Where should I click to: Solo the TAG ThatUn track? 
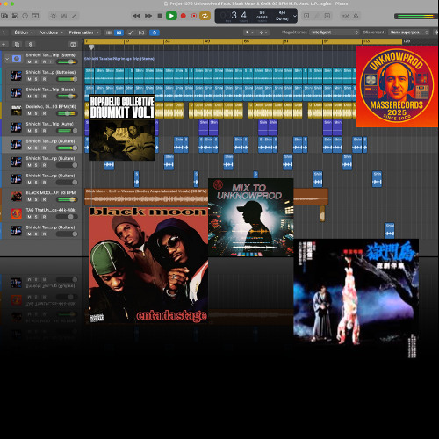click(36, 217)
